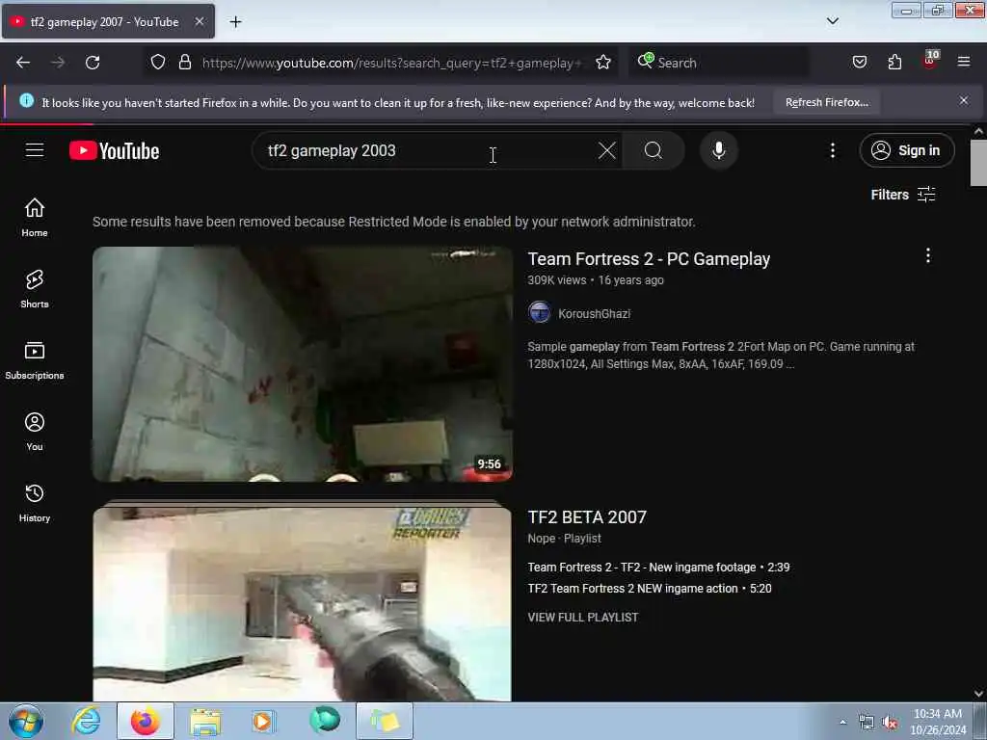Open Firefox application hamburger menu
Viewport: 987px width, 740px height.
pos(964,62)
